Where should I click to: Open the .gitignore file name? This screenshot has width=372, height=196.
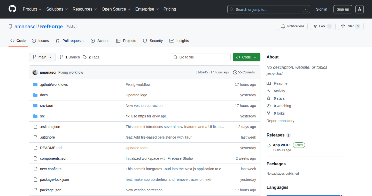(48, 137)
